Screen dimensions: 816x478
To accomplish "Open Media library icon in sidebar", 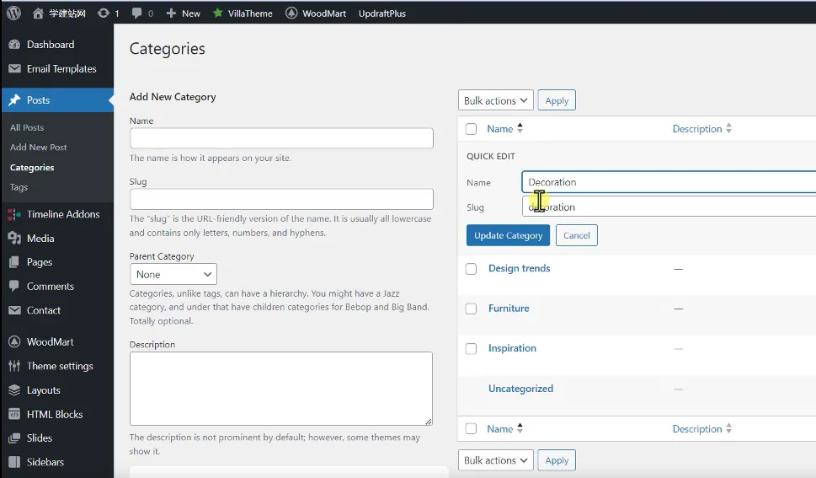I will point(14,239).
